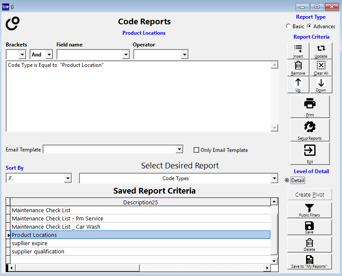Move criteria Up with arrow icon
This screenshot has width=342, height=276.
[x=298, y=85]
